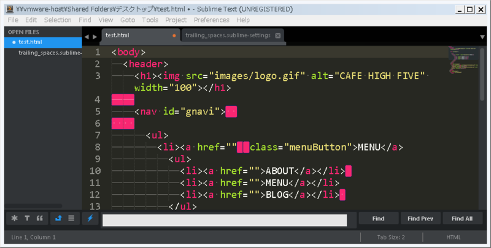Click the "CAFE HIGH FIVE" alt text
Image resolution: width=491 pixels, height=248 pixels.
click(x=379, y=76)
